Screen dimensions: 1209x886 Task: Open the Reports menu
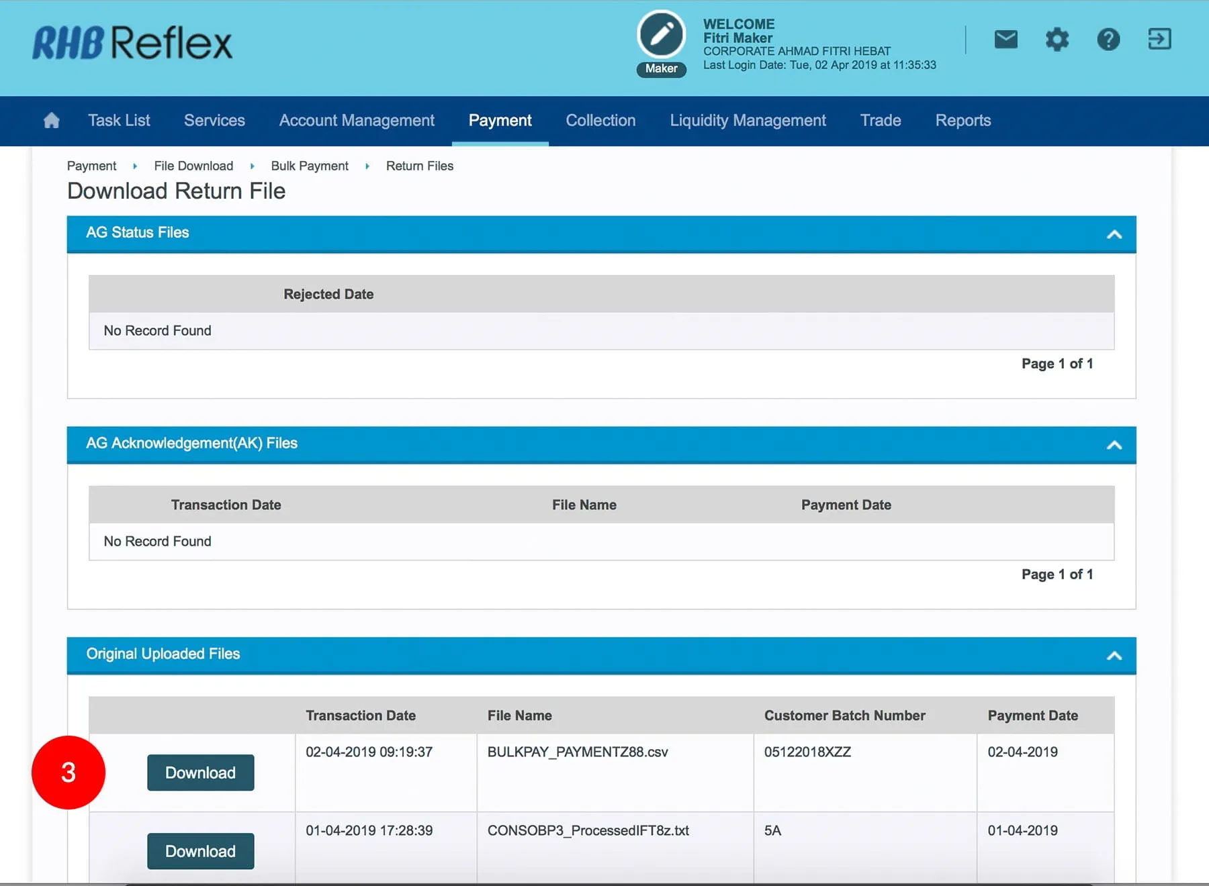tap(962, 121)
